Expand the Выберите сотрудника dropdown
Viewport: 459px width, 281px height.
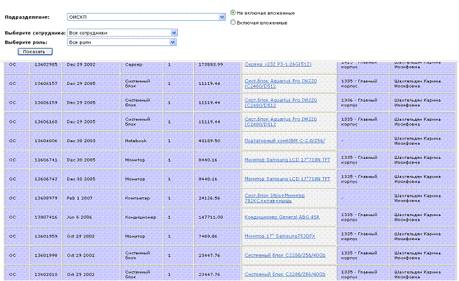pos(123,32)
